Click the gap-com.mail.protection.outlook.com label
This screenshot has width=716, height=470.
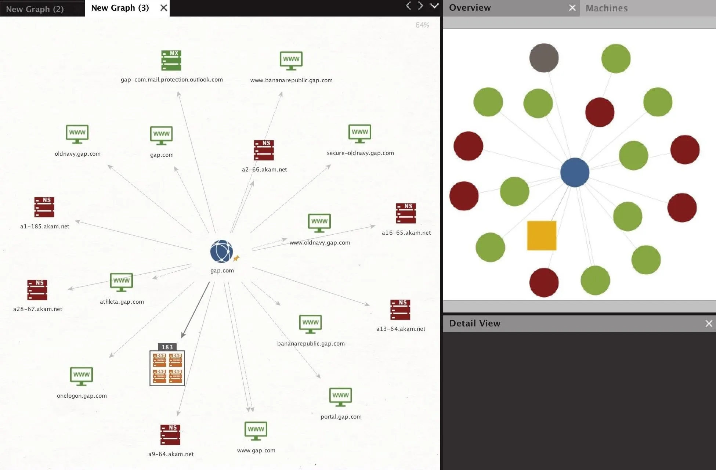(172, 80)
